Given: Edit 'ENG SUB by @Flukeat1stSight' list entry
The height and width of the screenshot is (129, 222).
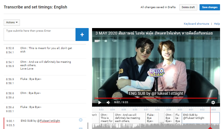Looking at the screenshot, I should click(40, 121).
